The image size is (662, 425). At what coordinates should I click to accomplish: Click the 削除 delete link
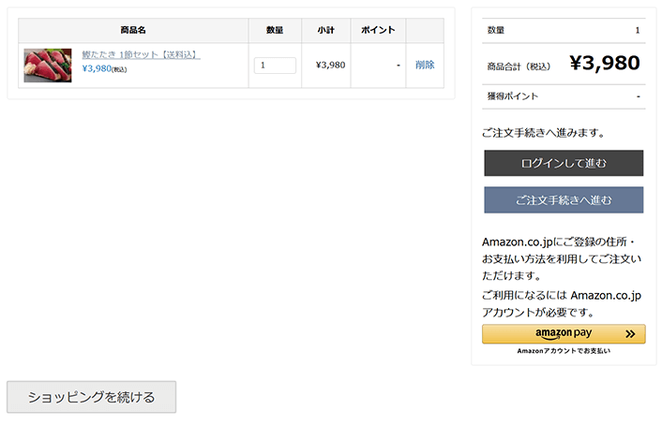425,65
